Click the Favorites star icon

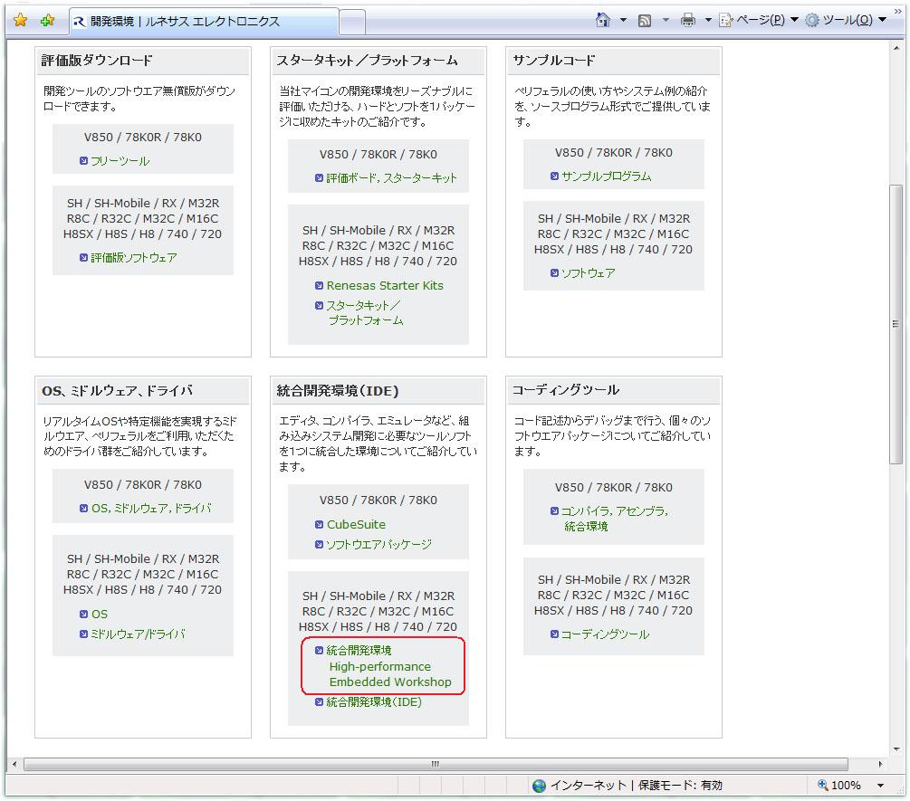click(x=20, y=20)
